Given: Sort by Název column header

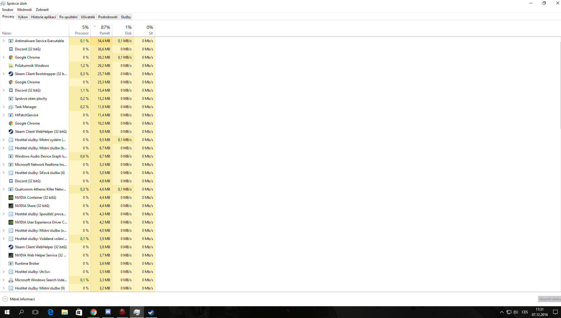Looking at the screenshot, I should tap(34, 30).
